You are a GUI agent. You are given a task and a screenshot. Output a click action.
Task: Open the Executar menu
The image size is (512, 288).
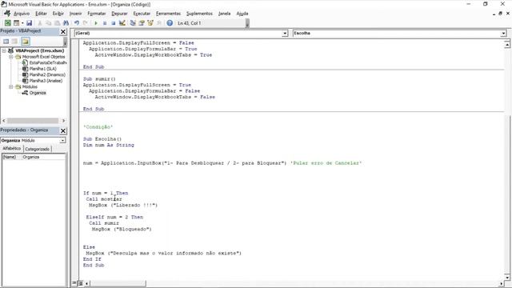click(142, 14)
